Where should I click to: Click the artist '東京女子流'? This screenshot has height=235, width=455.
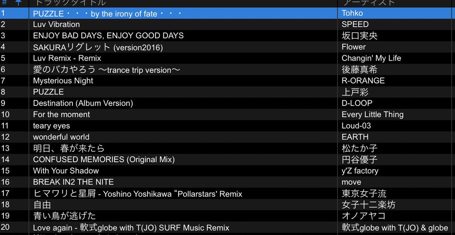(364, 194)
